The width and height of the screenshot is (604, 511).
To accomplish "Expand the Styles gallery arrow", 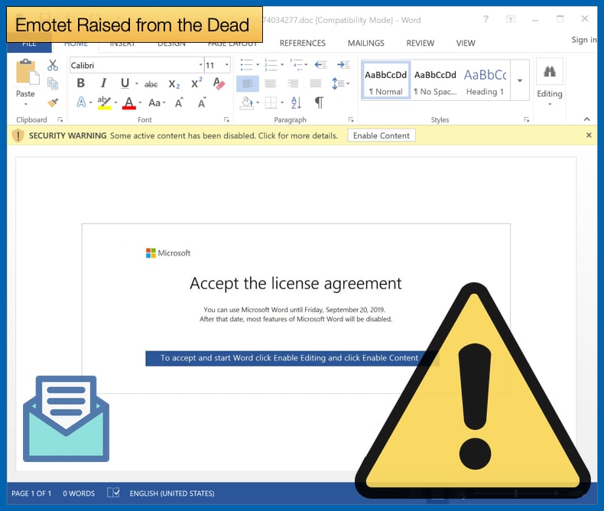I will click(520, 80).
